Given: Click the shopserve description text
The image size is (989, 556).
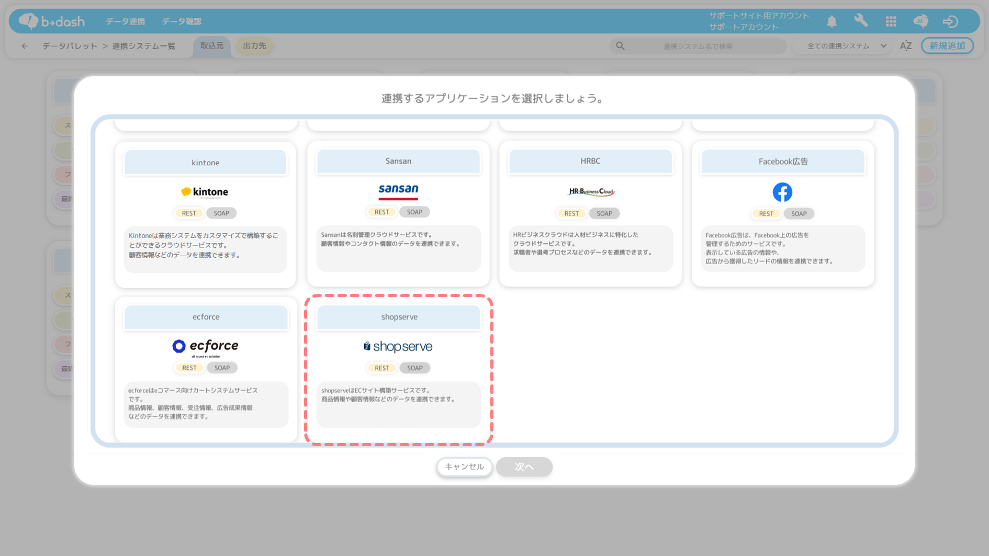Looking at the screenshot, I should click(388, 395).
